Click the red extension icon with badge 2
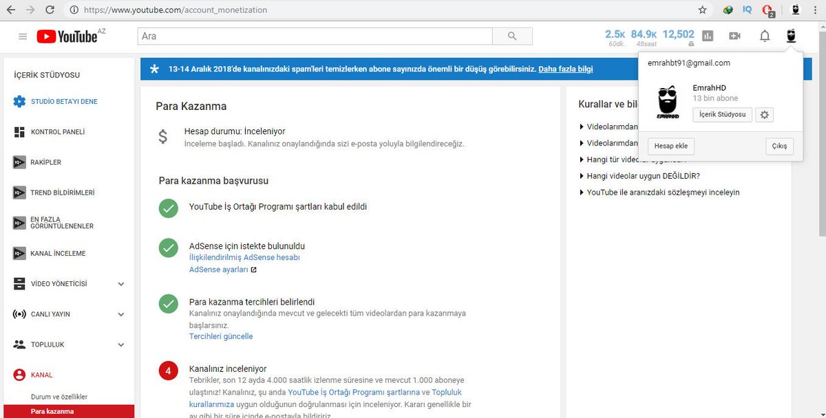Viewport: 826px width, 418px height. pos(768,10)
